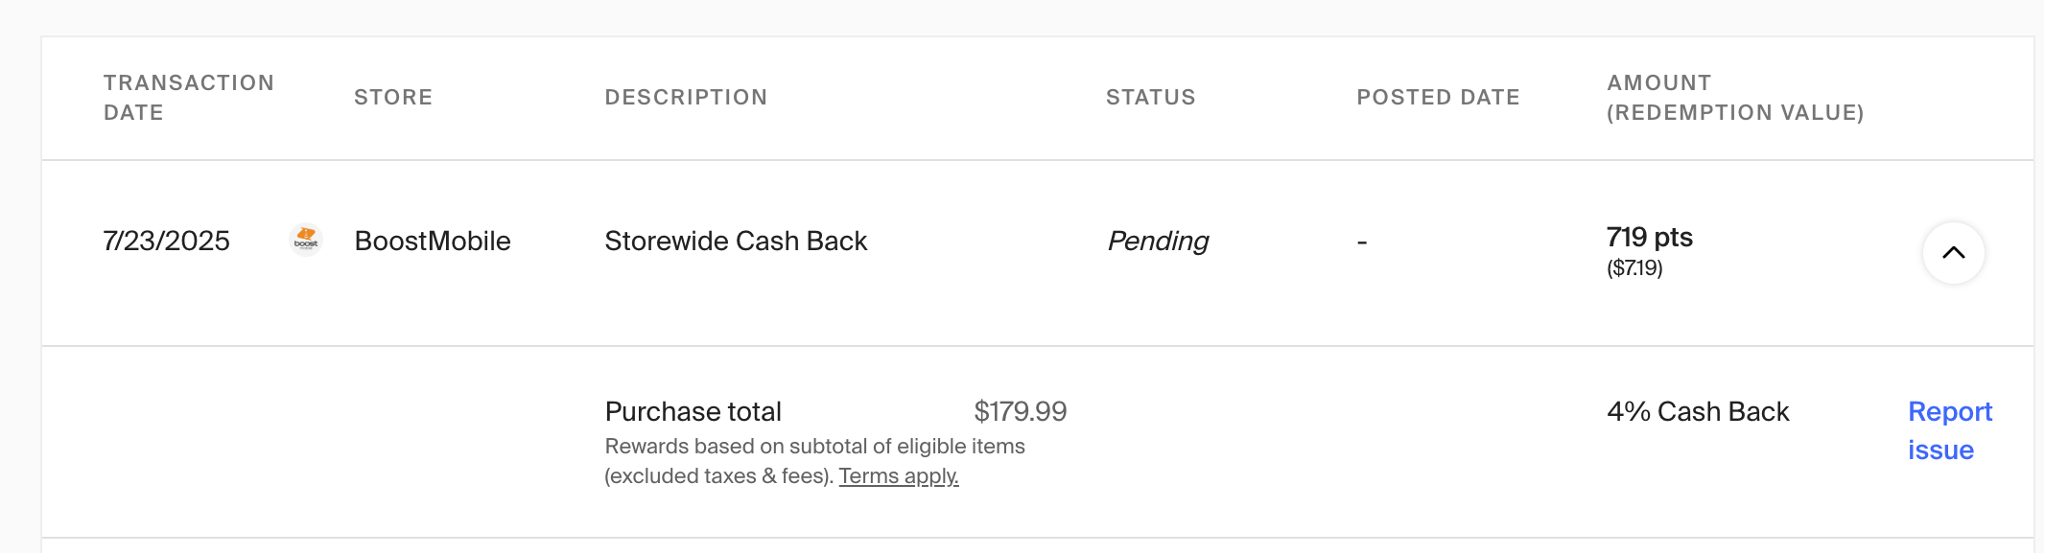2045x554 pixels.
Task: Click the Amount (Redemption Value) header
Action: pos(1735,98)
